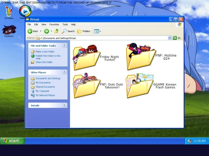Viewport: 209px width, 156px height.
Task: Click the folder icon in the title bar
Action: pyautogui.click(x=27, y=19)
